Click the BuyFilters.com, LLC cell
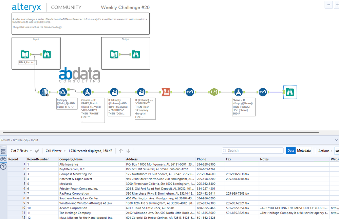The image size is (339, 219). [x=92, y=169]
